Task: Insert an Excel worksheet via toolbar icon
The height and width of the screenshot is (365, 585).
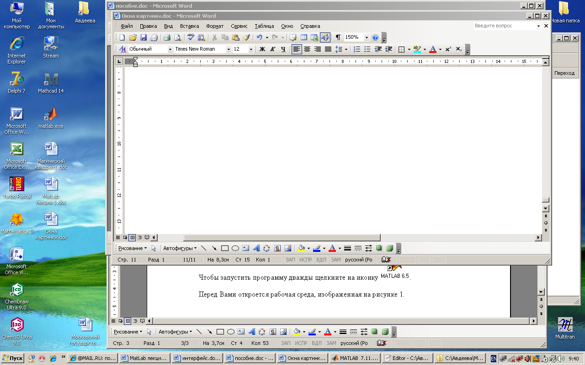Action: pyautogui.click(x=314, y=37)
